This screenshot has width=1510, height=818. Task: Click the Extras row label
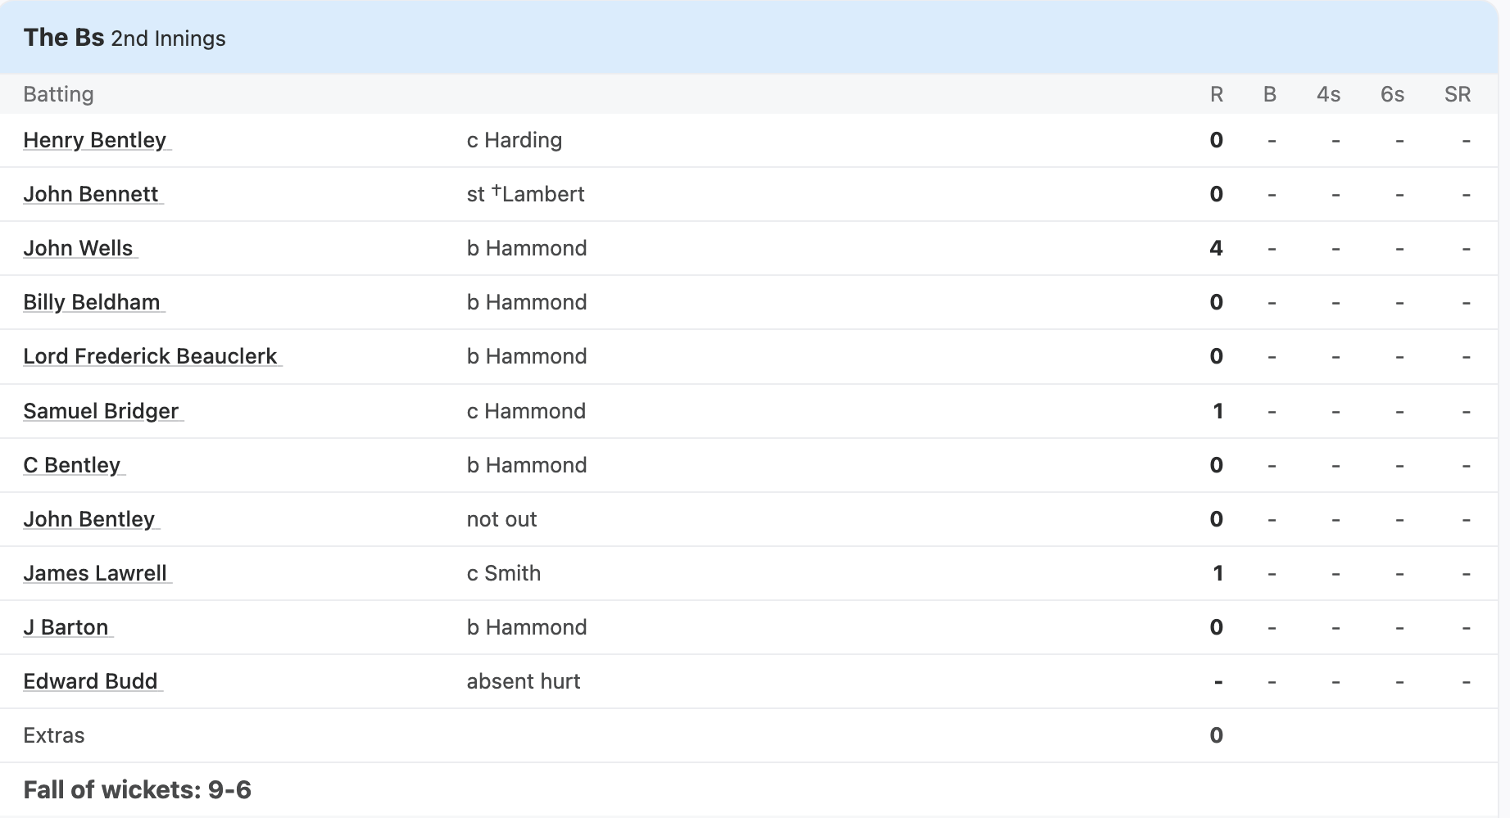(x=54, y=735)
